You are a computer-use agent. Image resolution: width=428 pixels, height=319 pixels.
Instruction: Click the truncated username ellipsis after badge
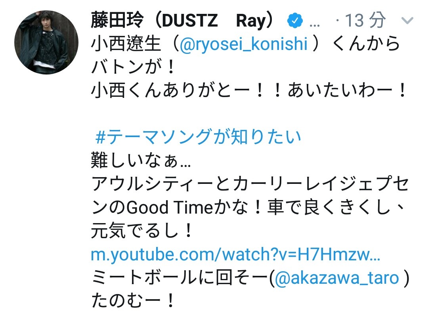[x=314, y=25]
